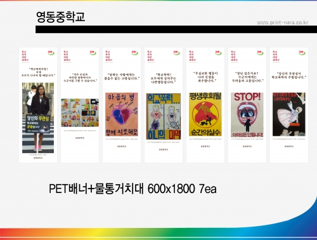The image size is (317, 240).
Task: Click the logo atop the 학교폭력 poster banner
Action: [176, 53]
